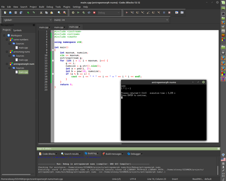226x181 pixels.
Task: Click the editor horizontal scrollbar
Action: click(80, 144)
